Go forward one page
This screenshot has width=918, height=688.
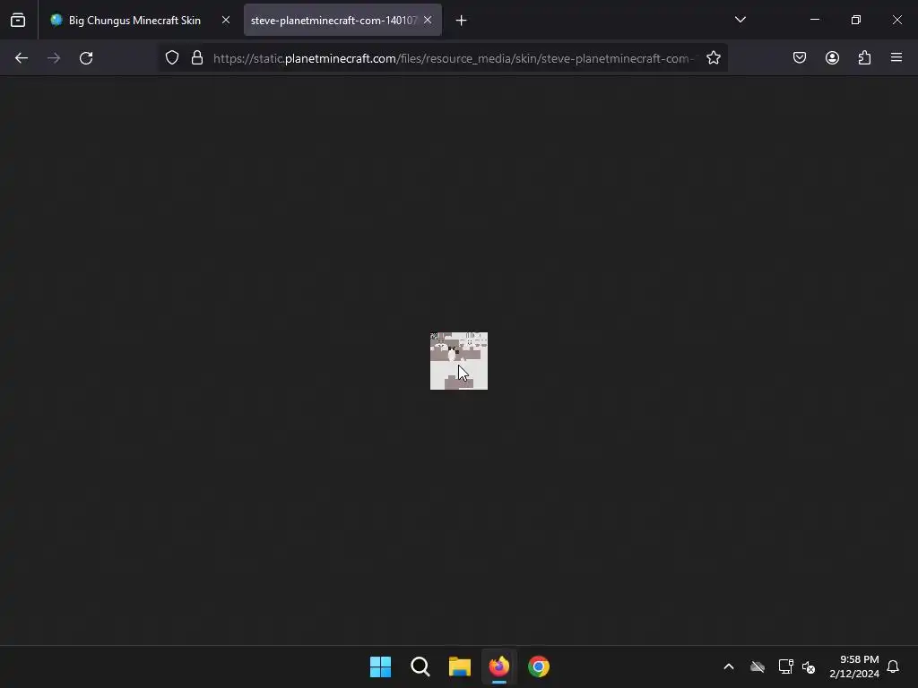click(54, 58)
